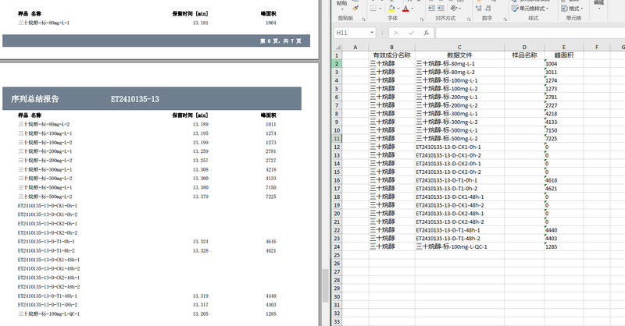Click the Decrease Indent icon
The width and height of the screenshot is (625, 326).
click(432, 9)
